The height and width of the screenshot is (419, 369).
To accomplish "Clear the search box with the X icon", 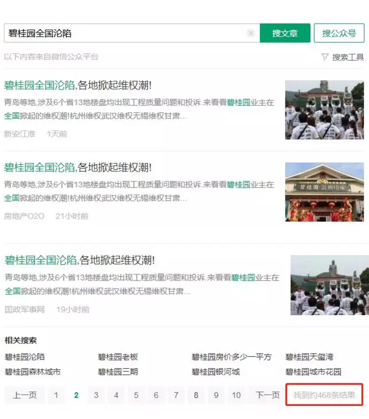I will click(x=250, y=33).
